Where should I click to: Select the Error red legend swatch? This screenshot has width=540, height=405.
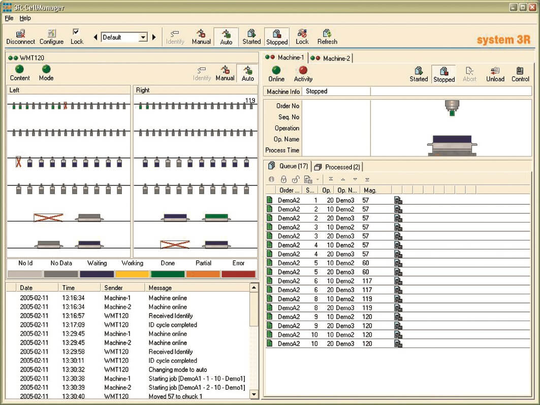coord(238,274)
